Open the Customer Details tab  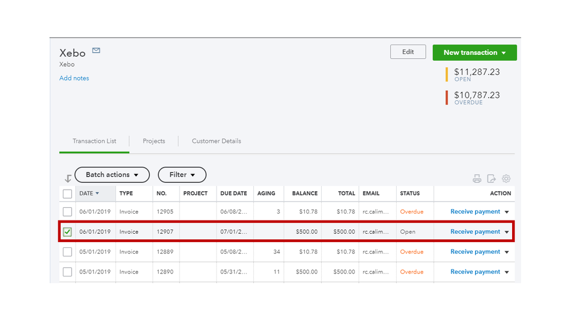216,141
